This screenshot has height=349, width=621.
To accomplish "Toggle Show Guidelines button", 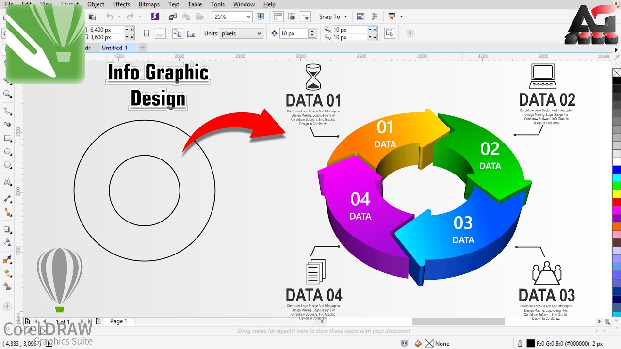I will [x=305, y=16].
